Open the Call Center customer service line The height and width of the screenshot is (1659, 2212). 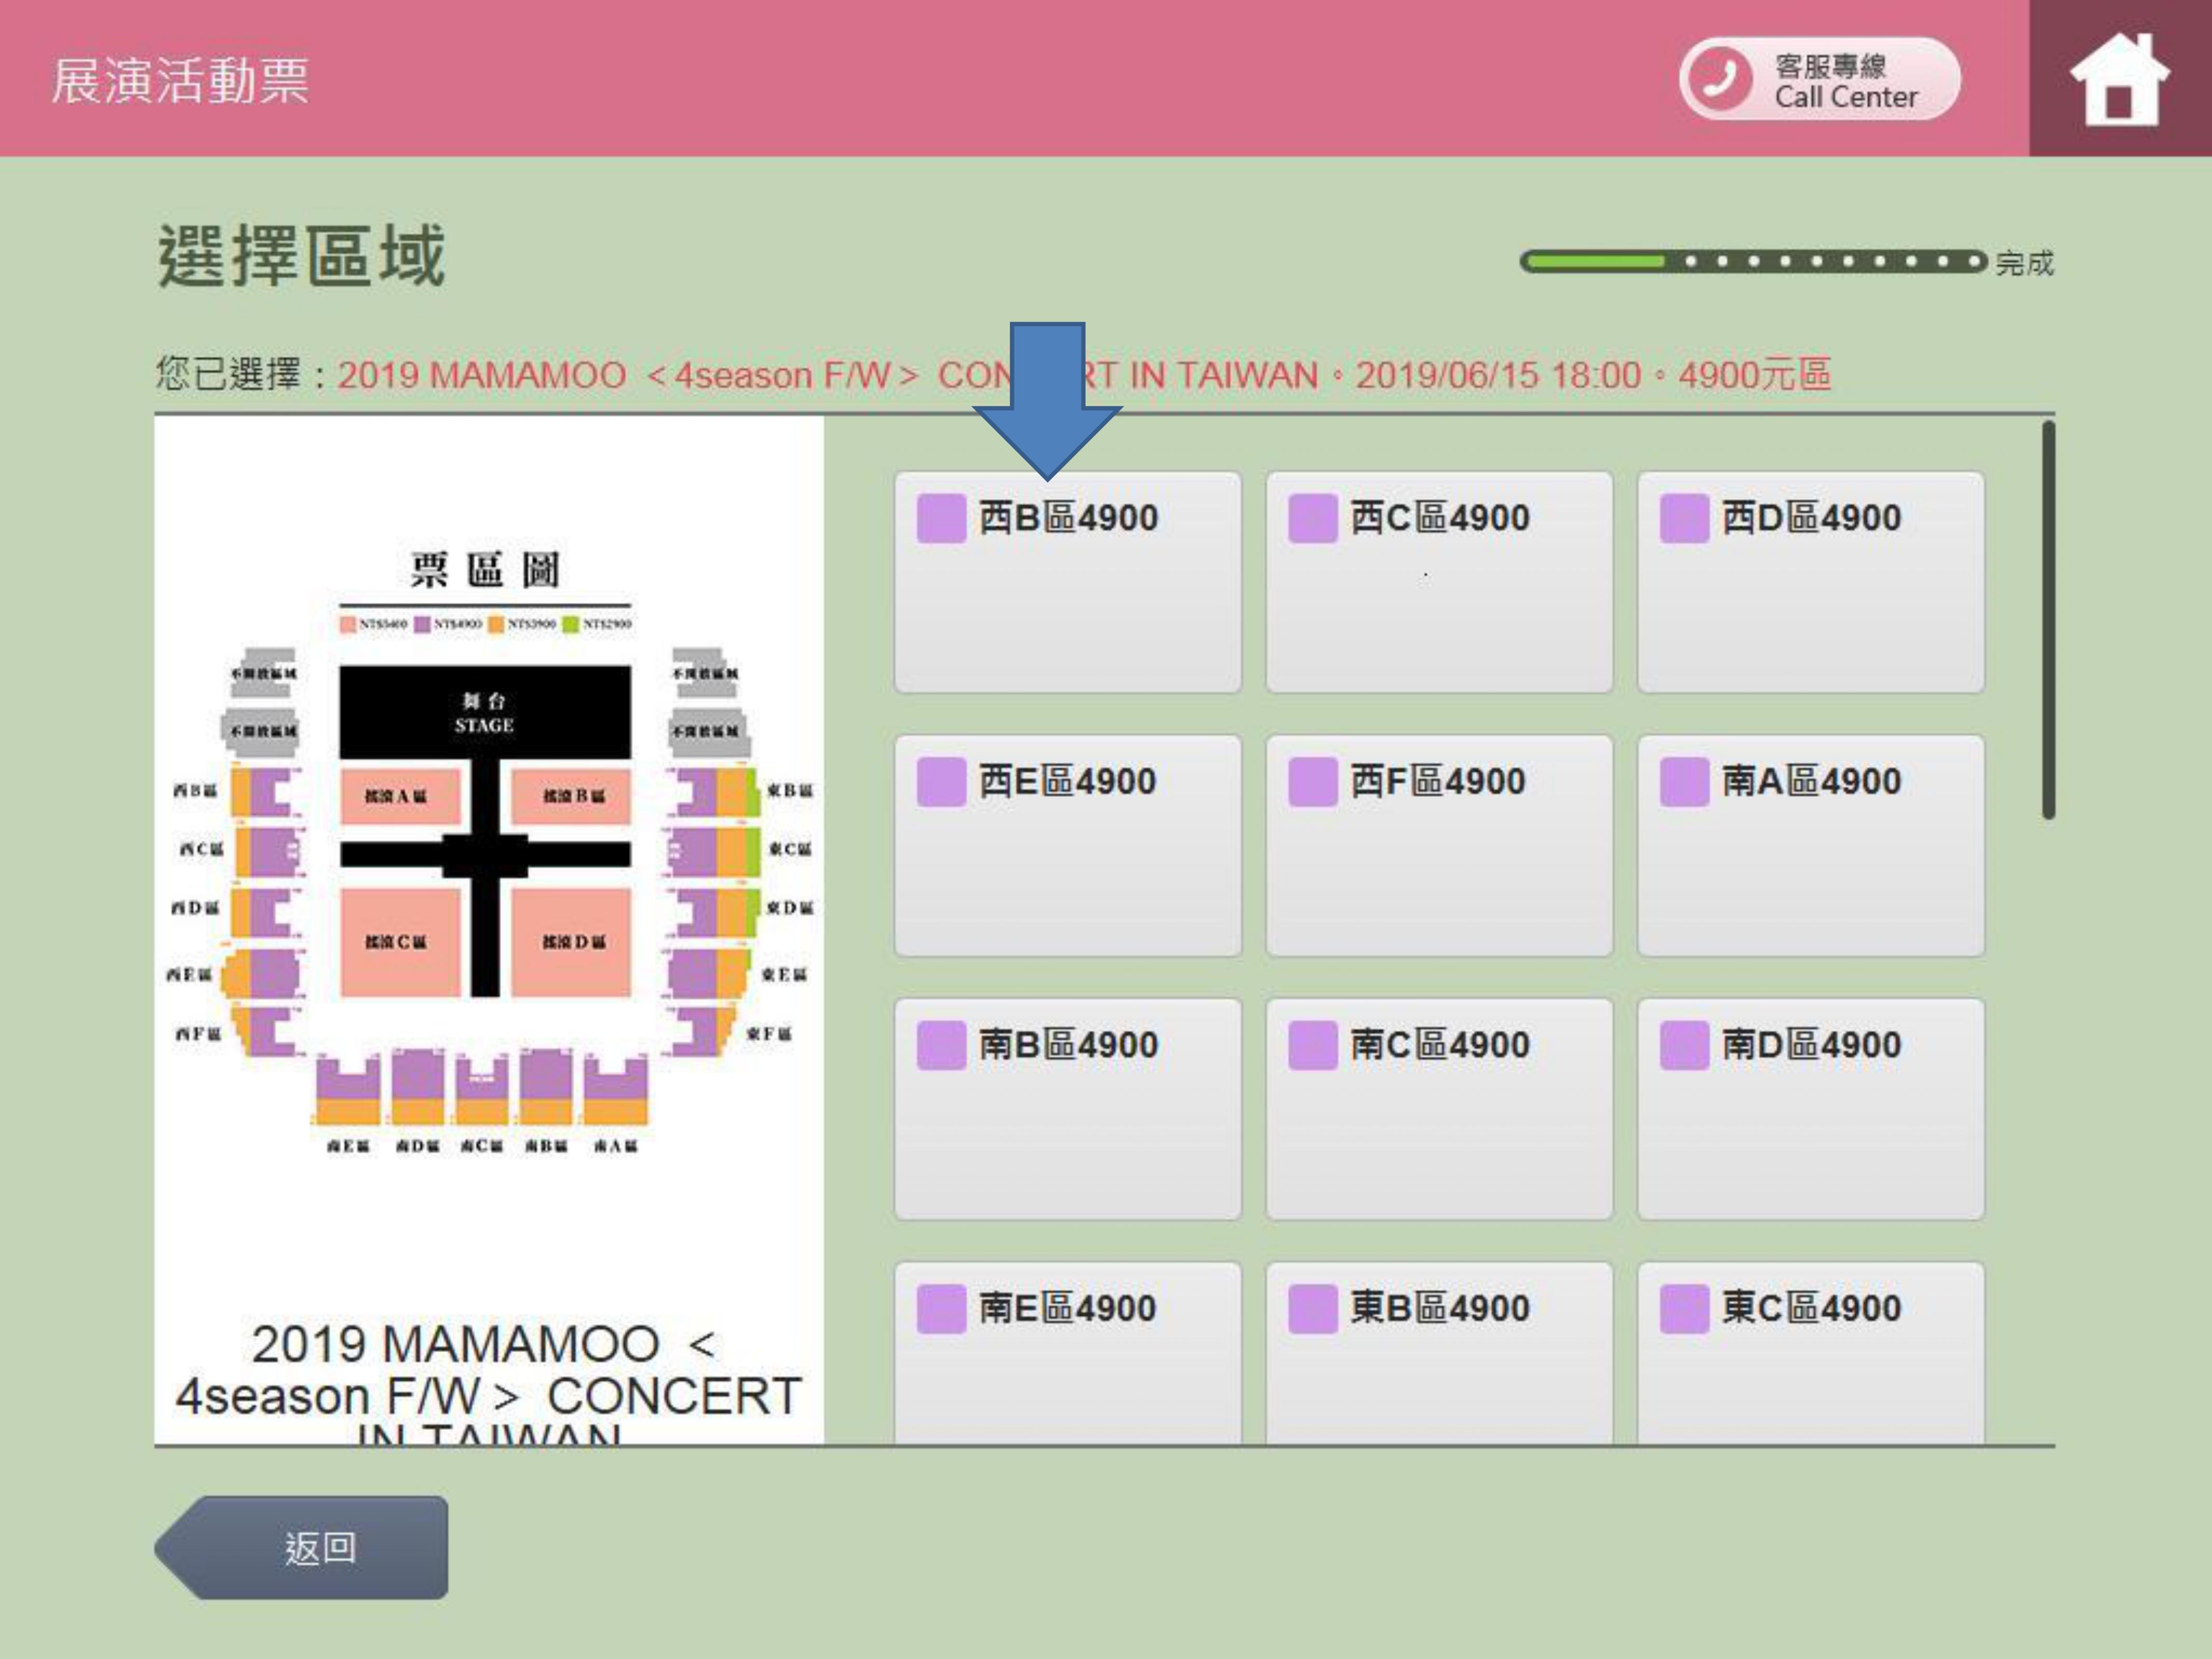click(x=1819, y=79)
